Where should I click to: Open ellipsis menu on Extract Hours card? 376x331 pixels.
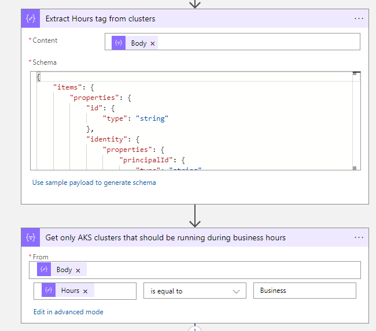(x=359, y=18)
